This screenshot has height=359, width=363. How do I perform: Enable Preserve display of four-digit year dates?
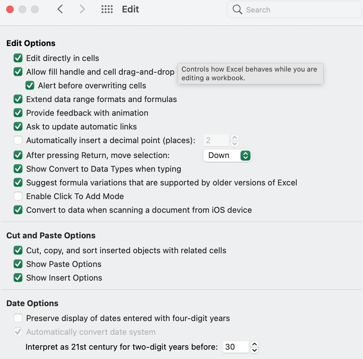(x=18, y=318)
